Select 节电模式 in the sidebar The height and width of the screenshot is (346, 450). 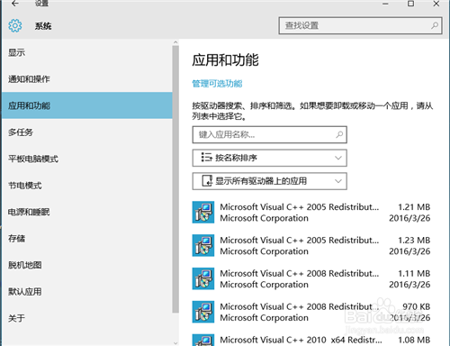pyautogui.click(x=87, y=186)
